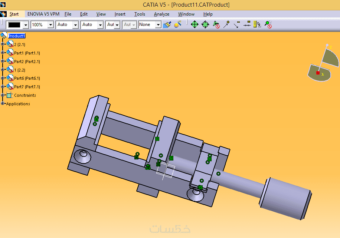Open the Analyze menu
This screenshot has width=340, height=238.
click(x=161, y=14)
